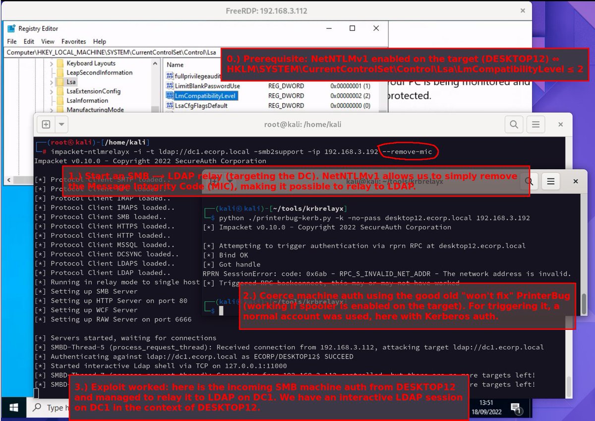Select the Keyboard Layouts tree item
The height and width of the screenshot is (421, 595).
[x=91, y=63]
